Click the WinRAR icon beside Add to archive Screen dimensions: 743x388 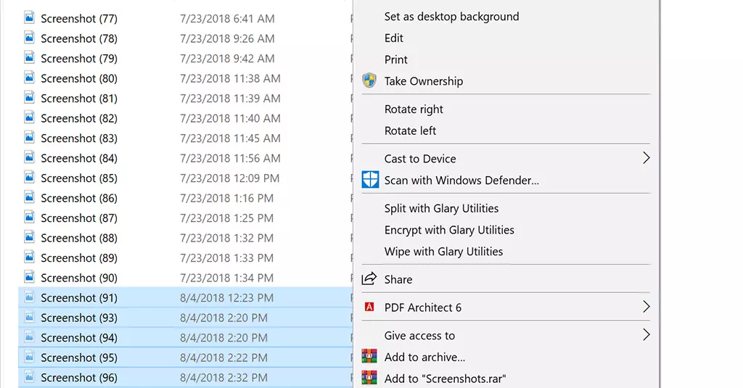click(369, 357)
